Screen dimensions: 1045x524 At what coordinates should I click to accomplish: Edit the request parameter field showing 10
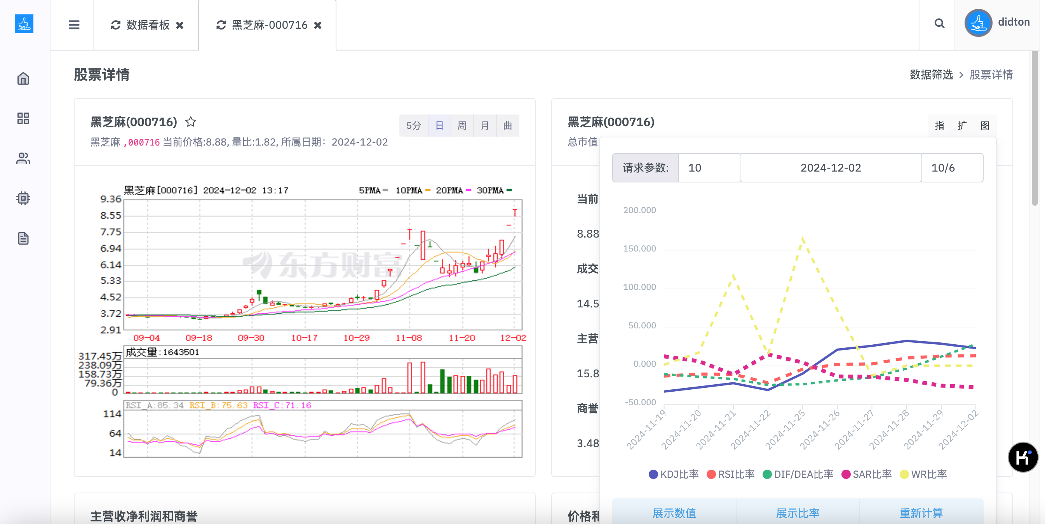(x=709, y=168)
